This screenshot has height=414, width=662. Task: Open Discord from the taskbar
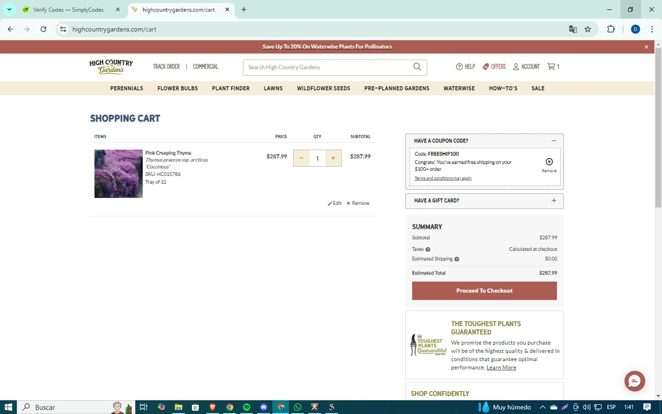coord(263,407)
